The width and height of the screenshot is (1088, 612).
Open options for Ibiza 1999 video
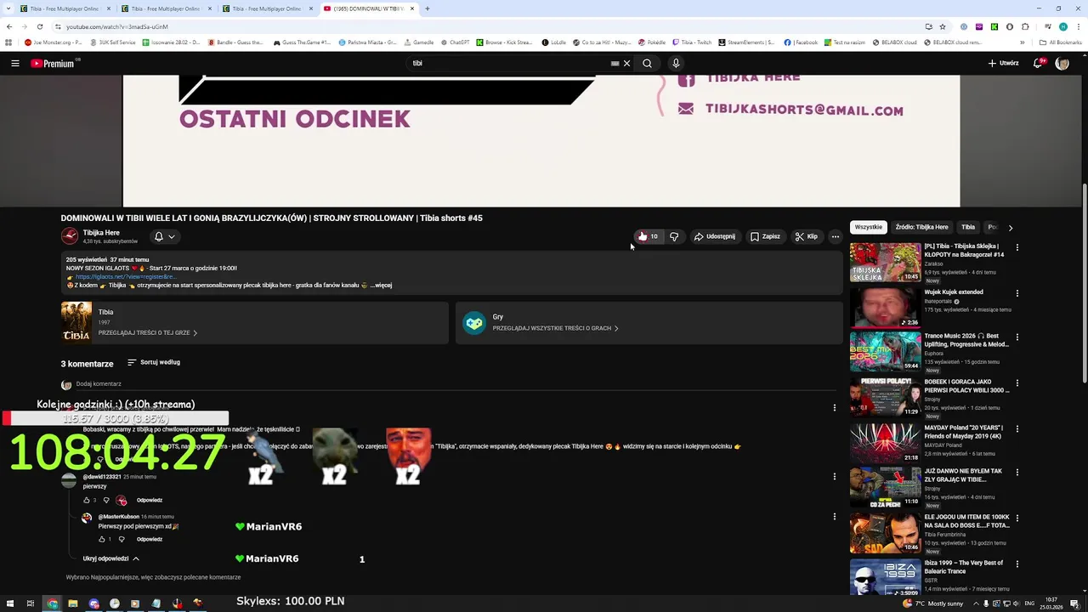click(1017, 564)
